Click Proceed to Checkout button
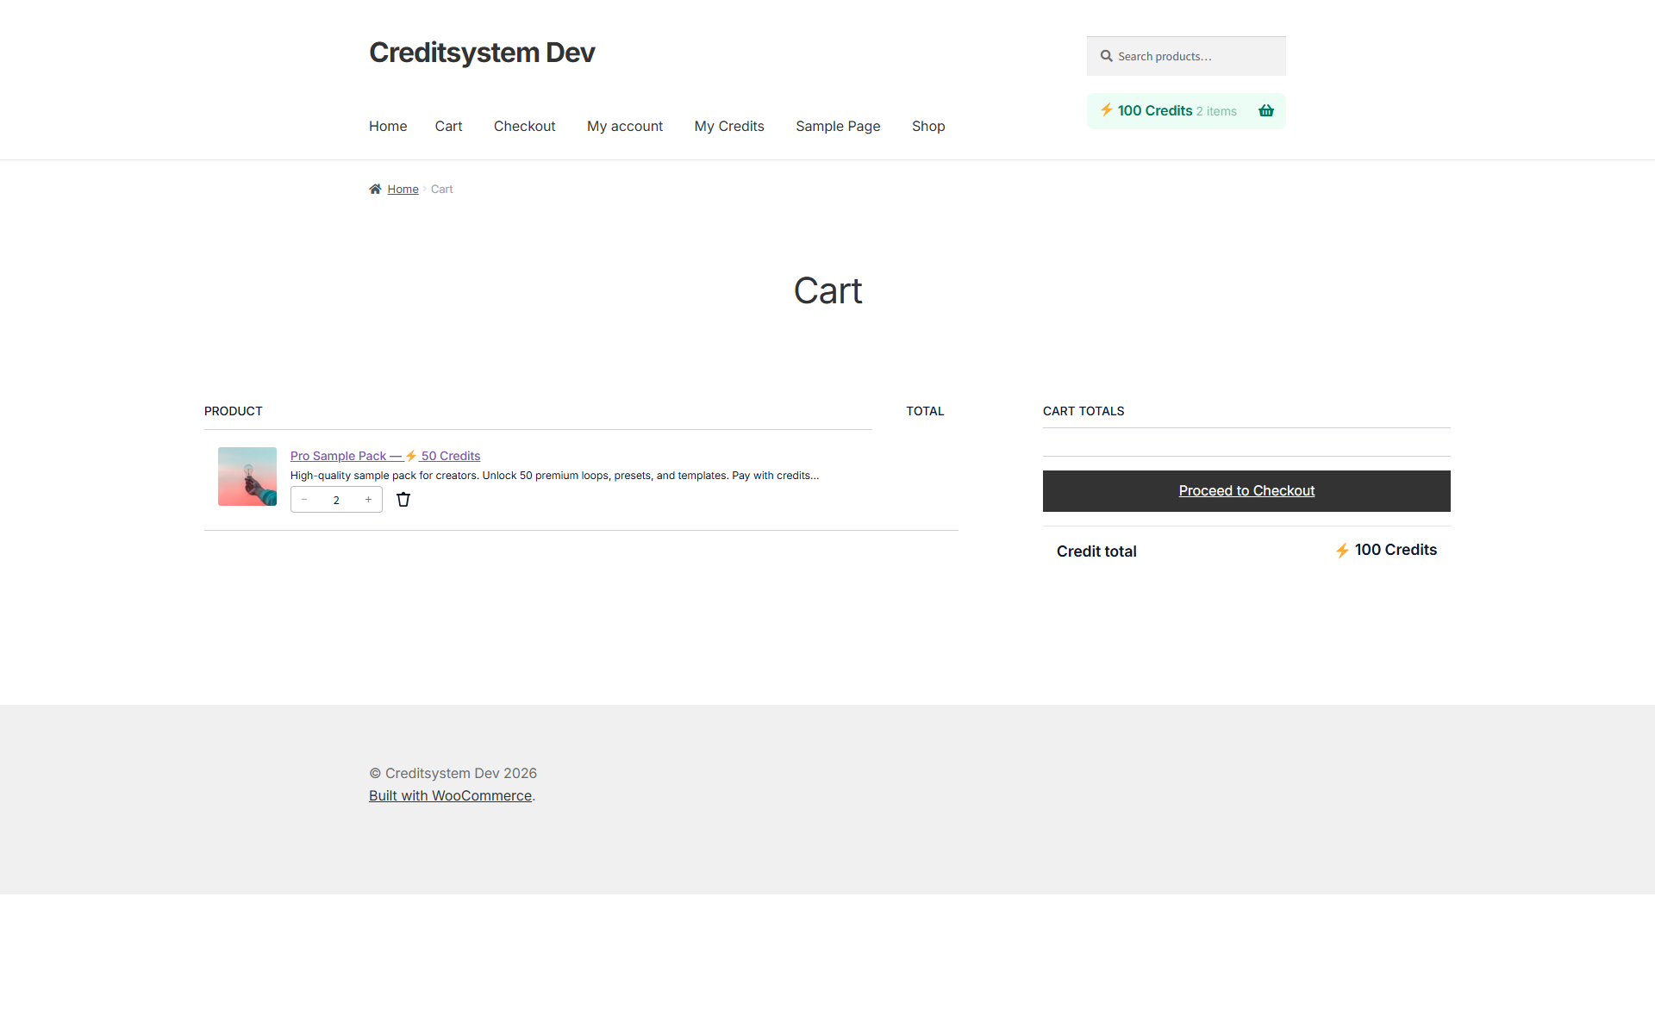1655x1034 pixels. tap(1246, 491)
